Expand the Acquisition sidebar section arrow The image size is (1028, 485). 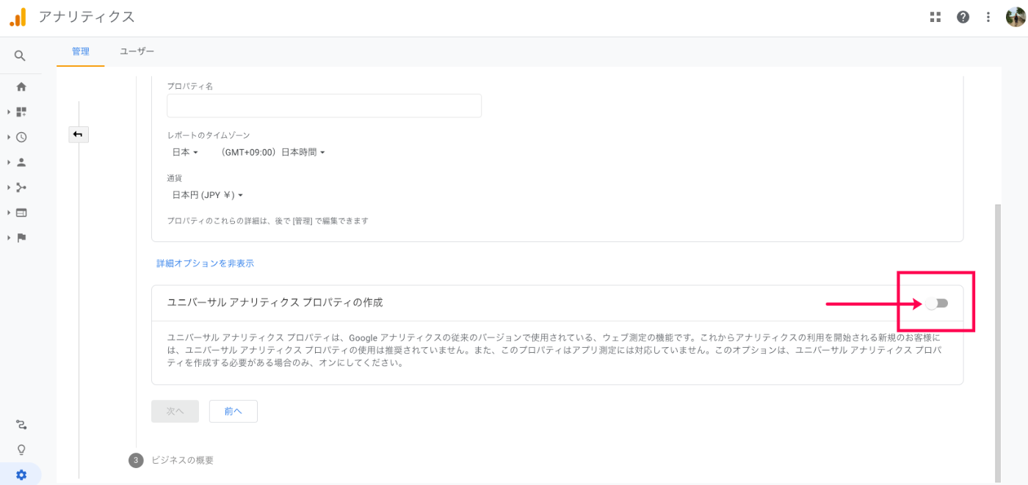pyautogui.click(x=9, y=187)
